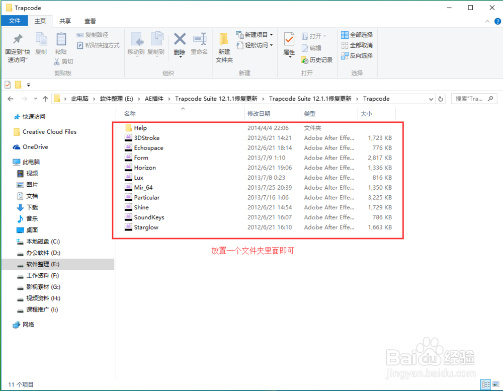This screenshot has width=503, height=391.
Task: Open the recent locations dropdown arrow
Action: (35, 99)
